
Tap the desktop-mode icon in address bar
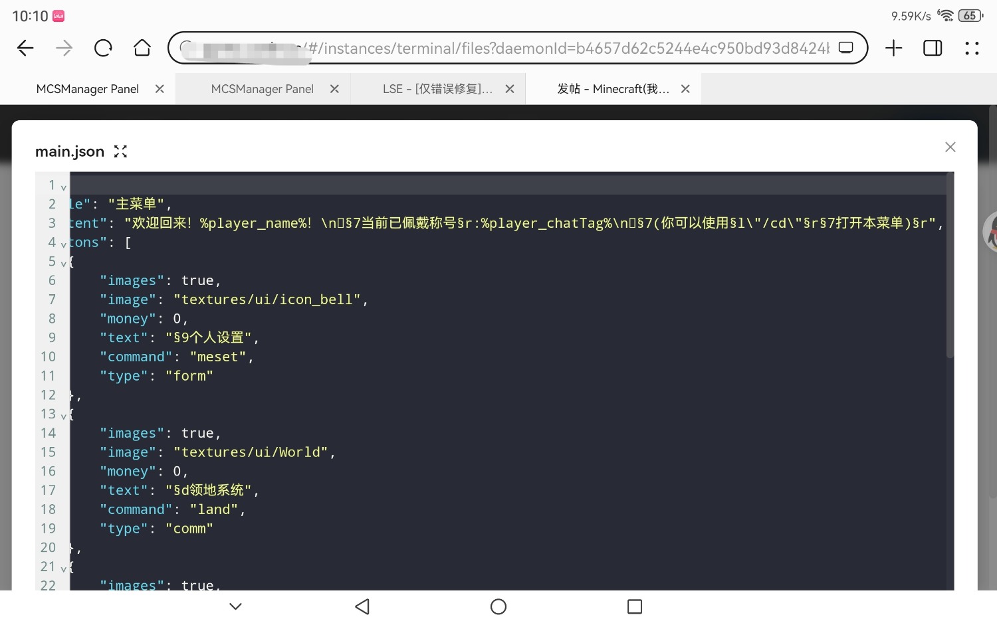pos(845,48)
